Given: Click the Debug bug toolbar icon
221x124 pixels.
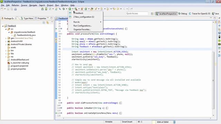Looking at the screenshot, I should [x=64, y=9].
